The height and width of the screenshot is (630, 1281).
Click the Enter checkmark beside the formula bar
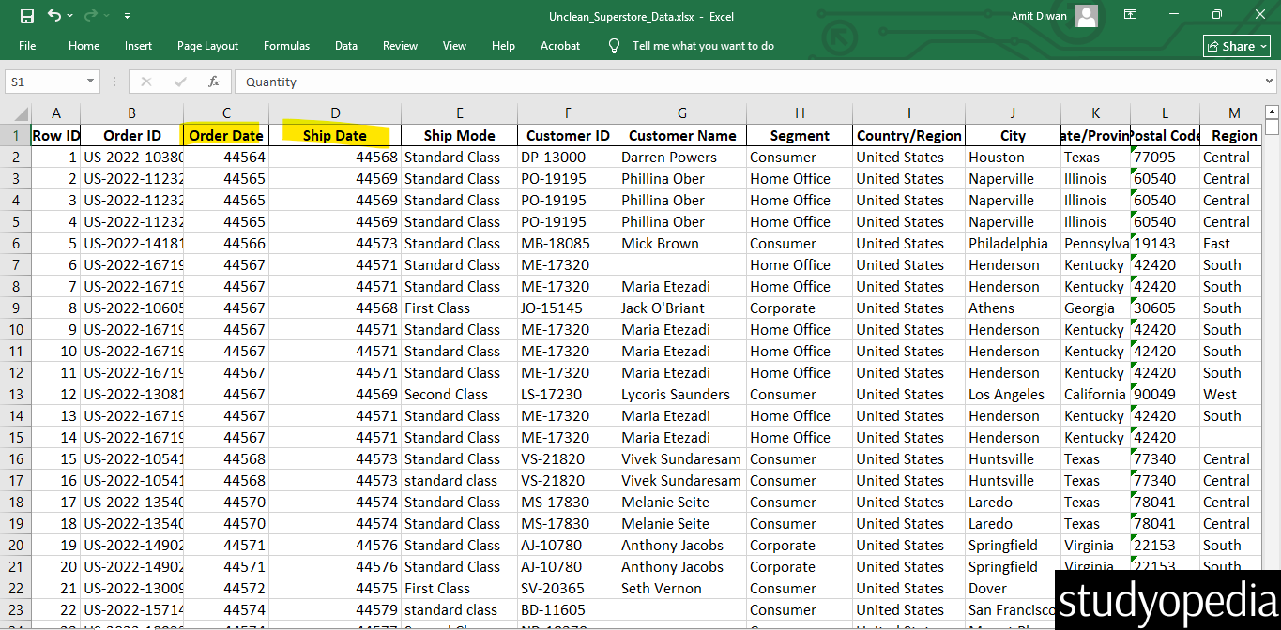179,82
